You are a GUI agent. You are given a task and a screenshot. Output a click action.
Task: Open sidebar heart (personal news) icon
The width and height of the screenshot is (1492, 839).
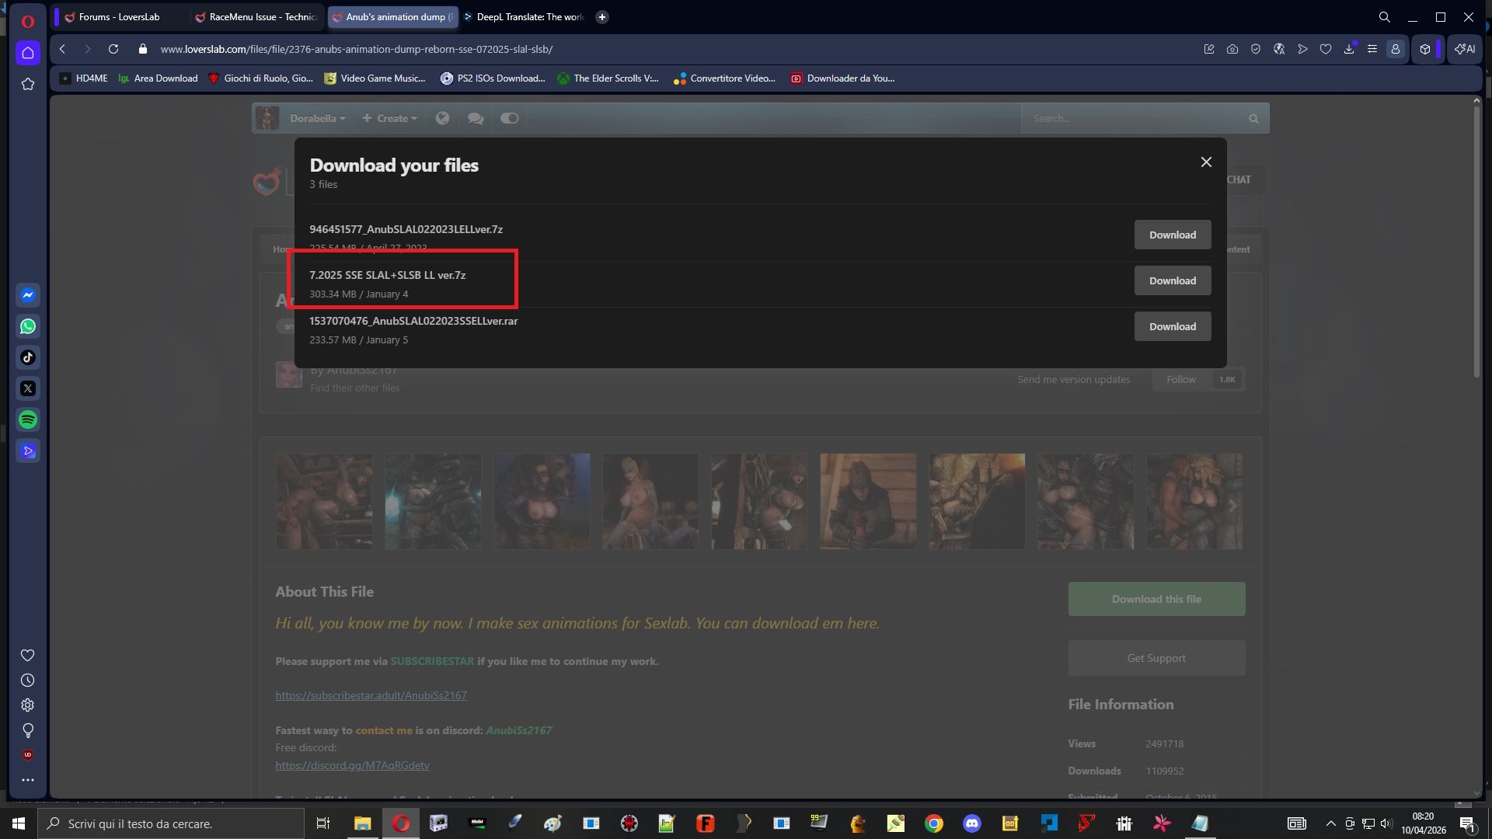tap(27, 656)
